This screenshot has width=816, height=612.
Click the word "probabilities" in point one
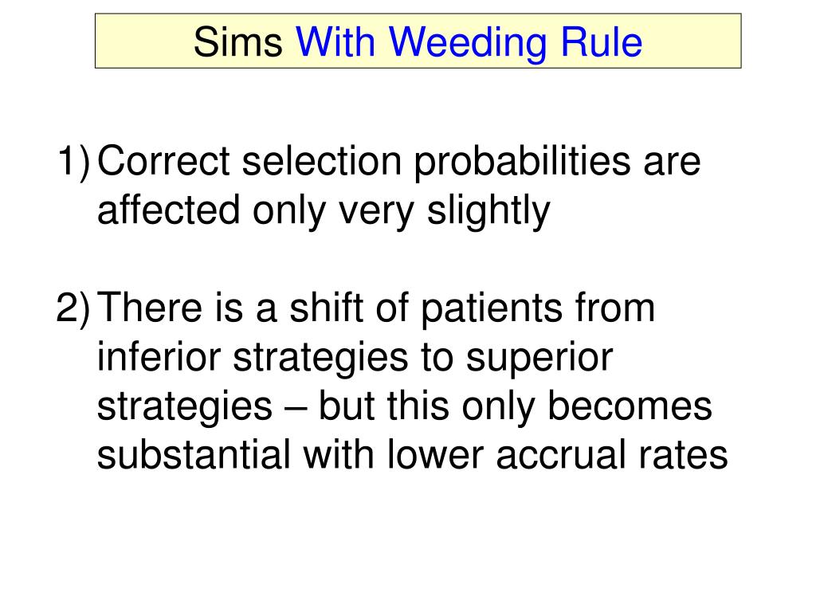pyautogui.click(x=522, y=163)
